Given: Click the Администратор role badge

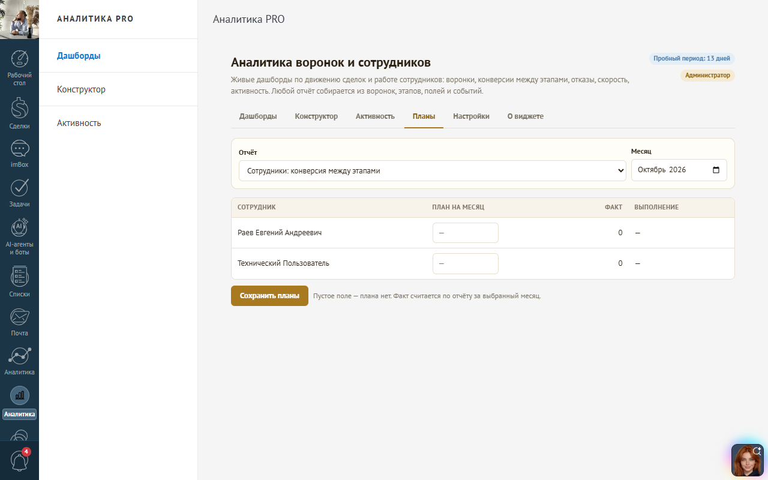Looking at the screenshot, I should point(707,76).
